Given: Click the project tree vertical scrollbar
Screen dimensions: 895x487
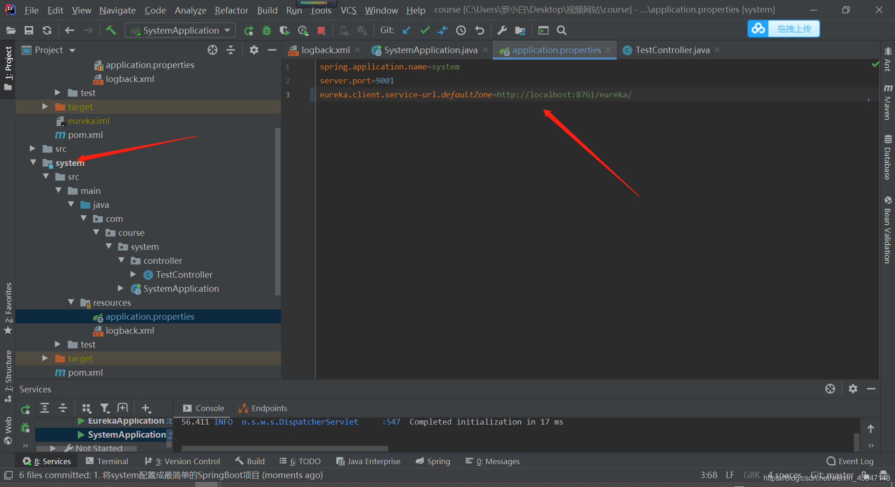Looking at the screenshot, I should point(278,211).
